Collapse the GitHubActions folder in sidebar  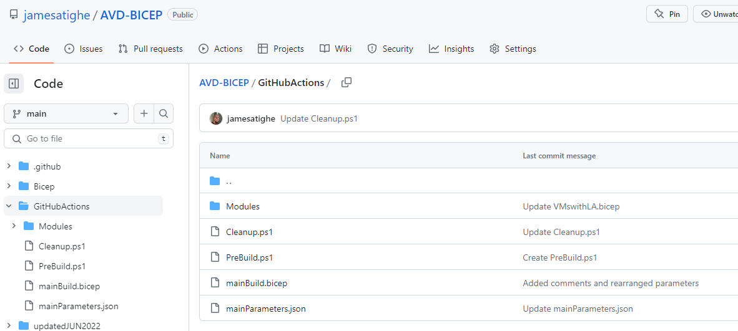pos(9,206)
